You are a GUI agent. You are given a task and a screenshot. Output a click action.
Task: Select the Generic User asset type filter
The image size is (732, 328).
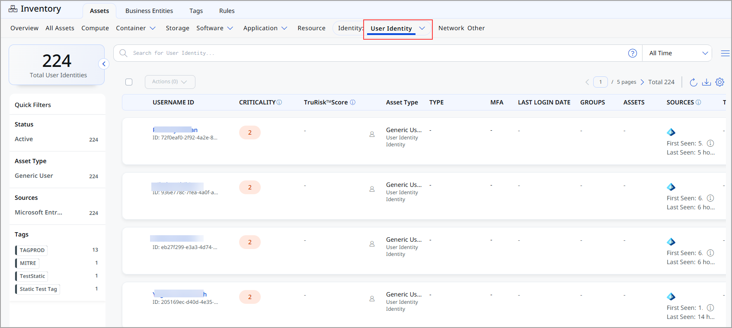tap(34, 176)
